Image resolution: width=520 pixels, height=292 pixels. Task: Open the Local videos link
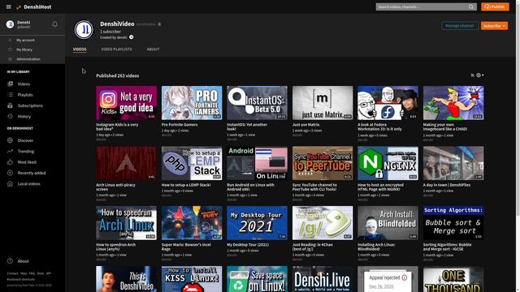pyautogui.click(x=29, y=184)
